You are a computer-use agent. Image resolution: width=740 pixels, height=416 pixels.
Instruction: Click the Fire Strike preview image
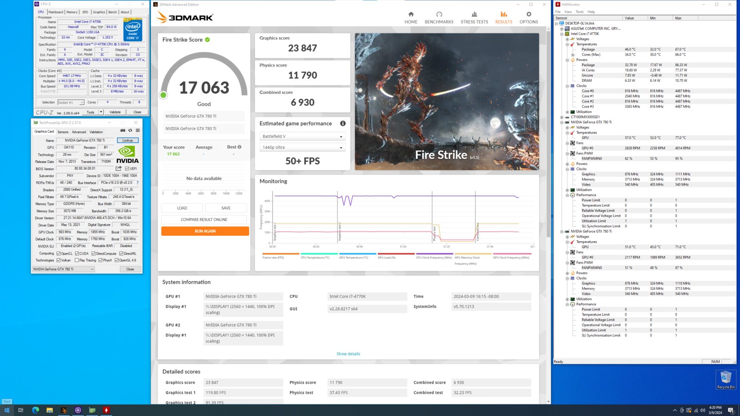point(447,101)
